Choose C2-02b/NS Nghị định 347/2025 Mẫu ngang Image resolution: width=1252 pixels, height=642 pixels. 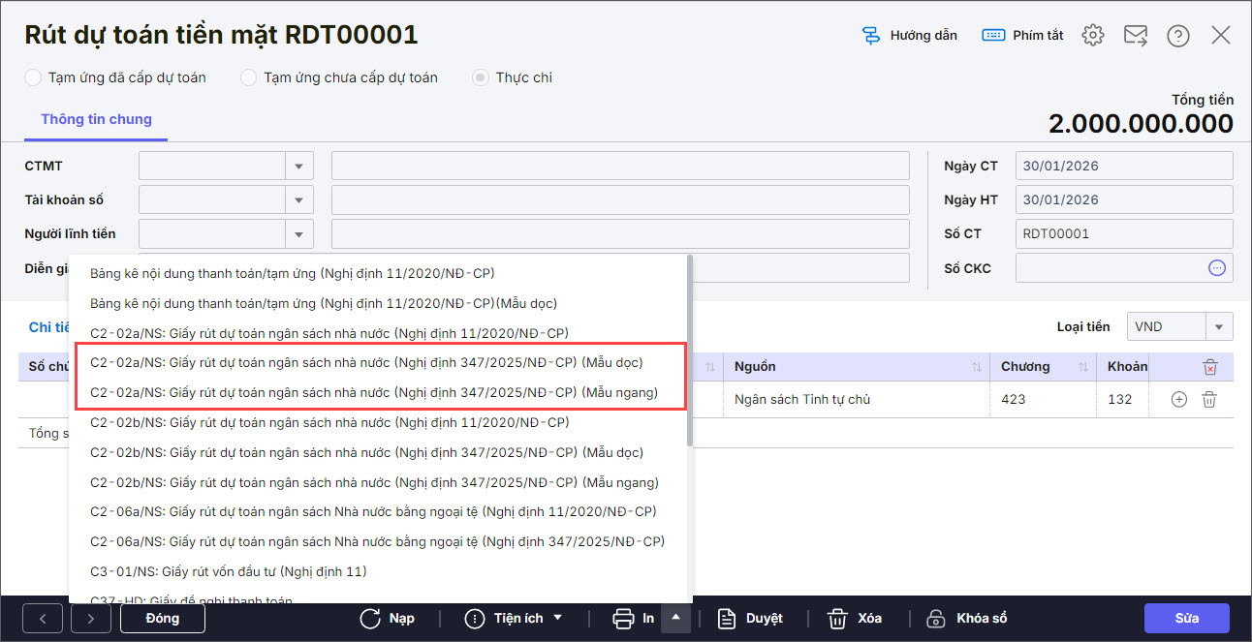click(374, 482)
